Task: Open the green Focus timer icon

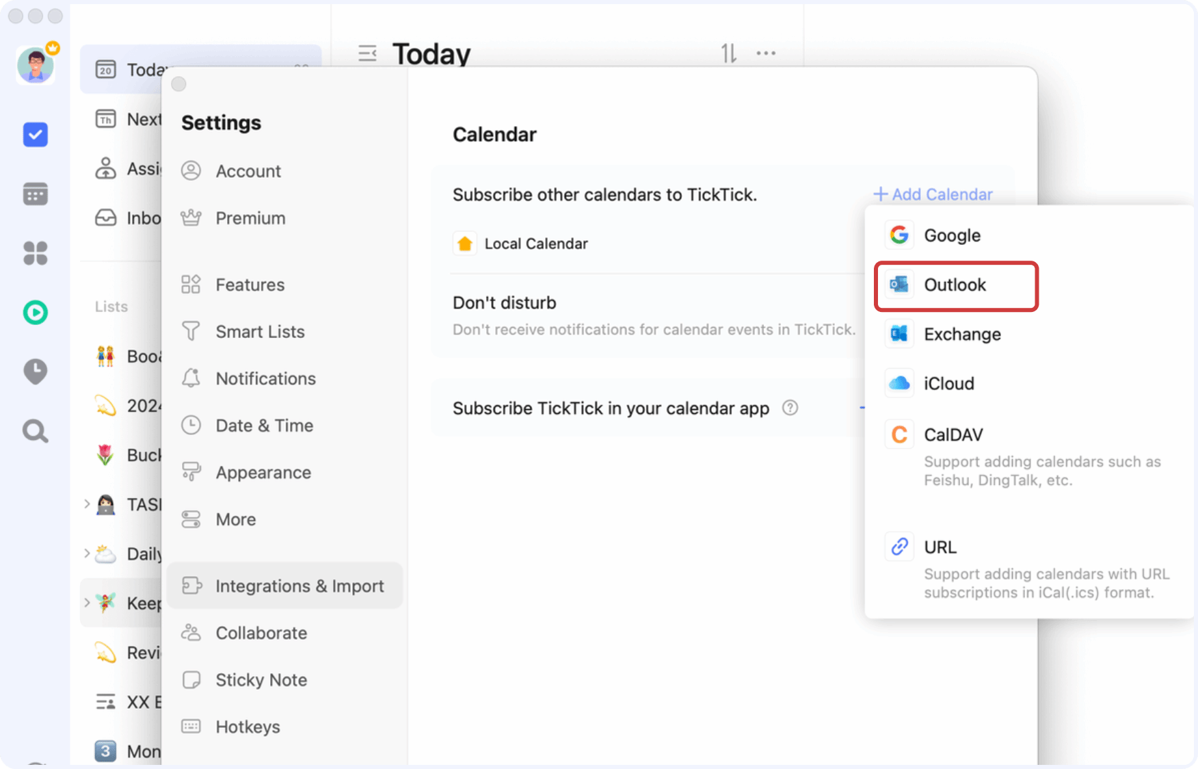Action: pos(36,313)
